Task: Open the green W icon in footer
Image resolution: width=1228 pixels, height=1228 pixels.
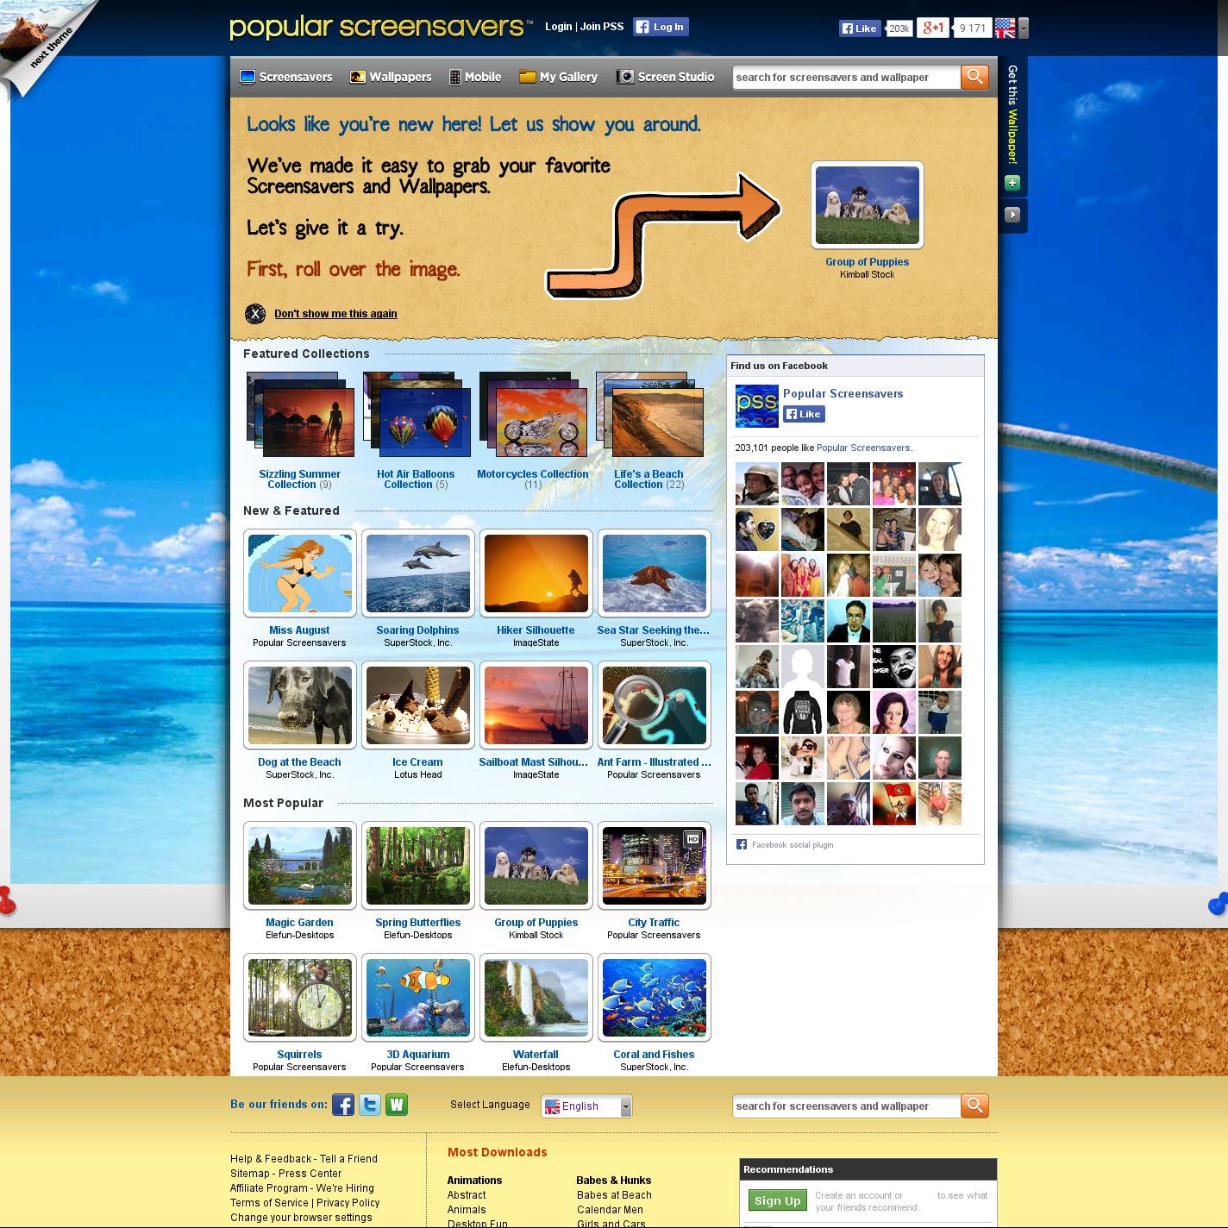Action: coord(397,1105)
